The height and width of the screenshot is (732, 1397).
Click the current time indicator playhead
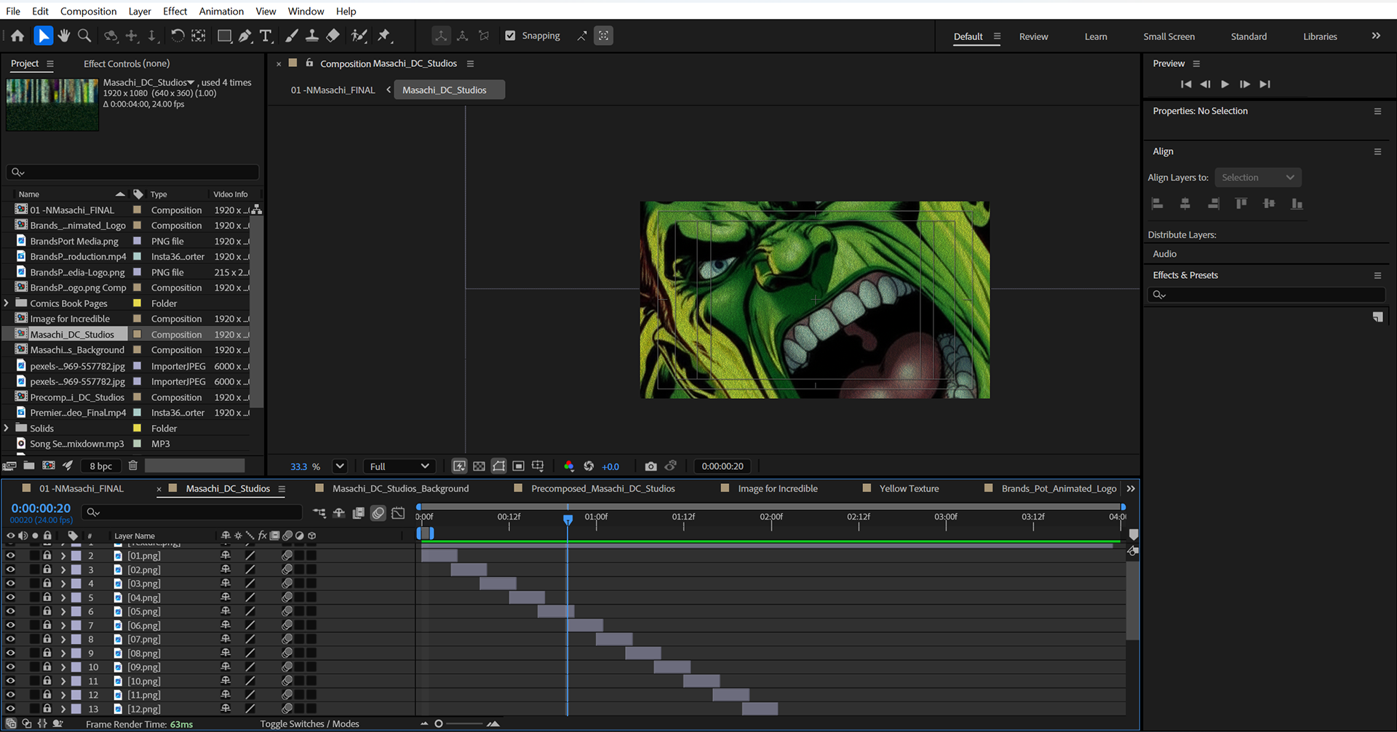568,520
